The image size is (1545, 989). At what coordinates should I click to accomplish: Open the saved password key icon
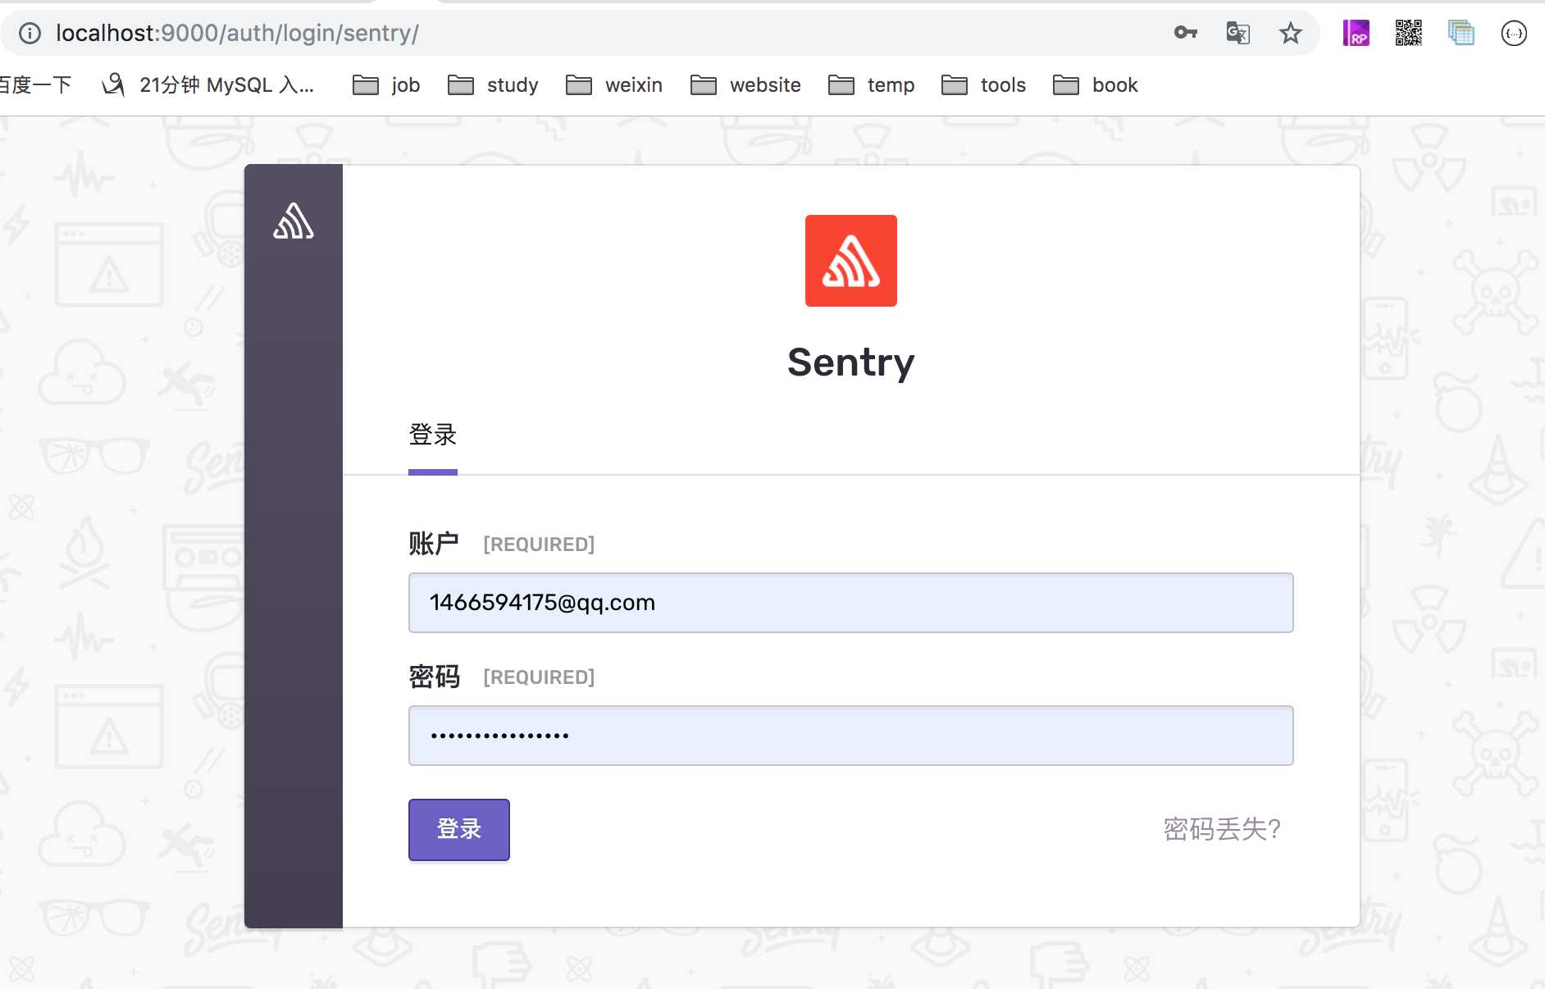(x=1185, y=33)
